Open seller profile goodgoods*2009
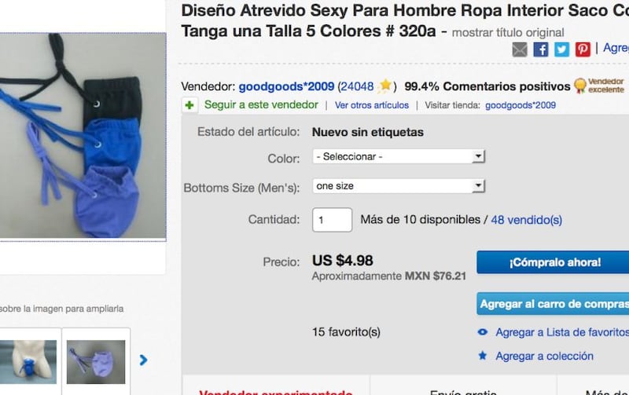Screen dimensions: 629x395 pos(286,86)
